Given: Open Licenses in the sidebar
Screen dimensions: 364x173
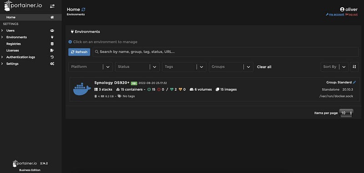Looking at the screenshot, I should [13, 51].
